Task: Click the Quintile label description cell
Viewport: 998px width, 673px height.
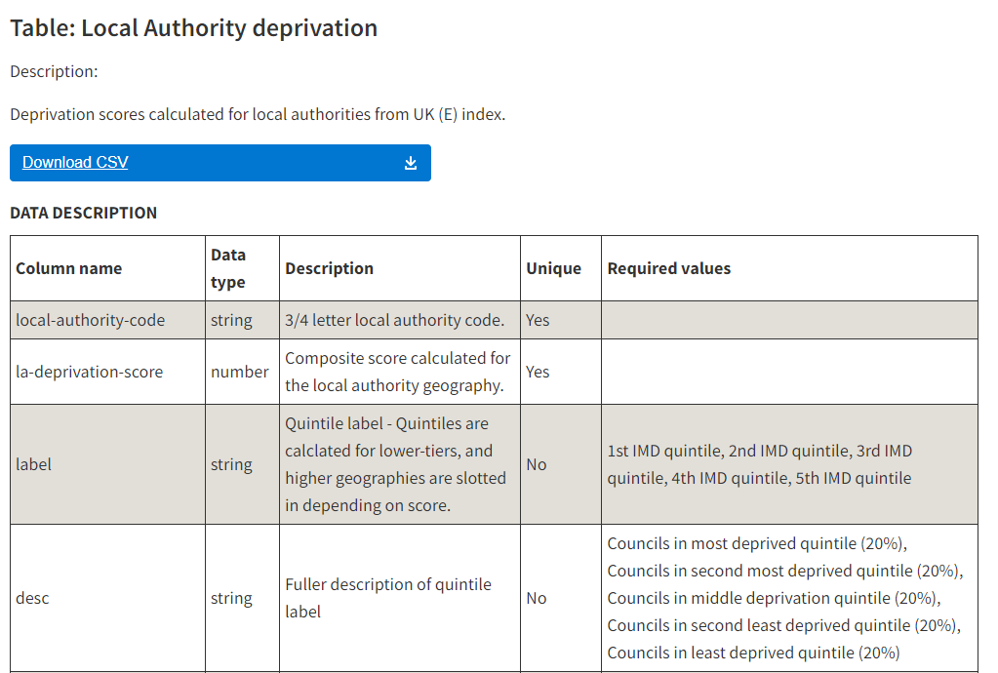Action: tap(400, 464)
